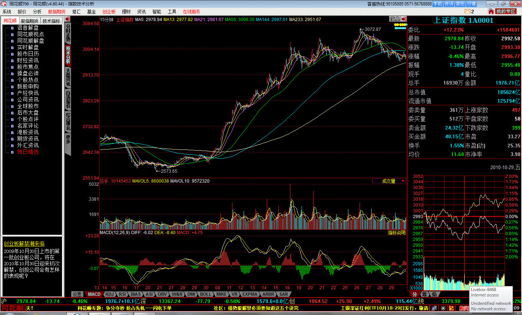
Task: Click the red home icon
Action: coord(491,11)
